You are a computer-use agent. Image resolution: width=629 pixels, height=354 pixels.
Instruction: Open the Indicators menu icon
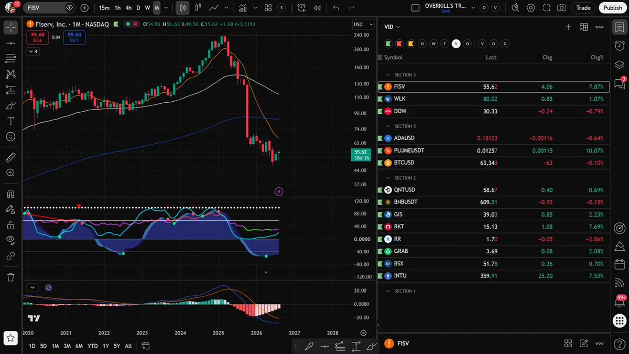click(x=243, y=8)
